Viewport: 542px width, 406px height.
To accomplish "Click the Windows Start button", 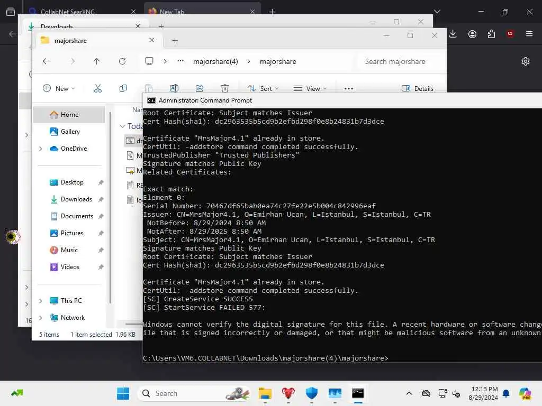I will pyautogui.click(x=123, y=393).
